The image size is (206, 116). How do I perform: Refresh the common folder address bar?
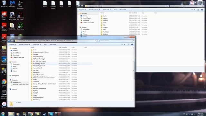point(98,41)
